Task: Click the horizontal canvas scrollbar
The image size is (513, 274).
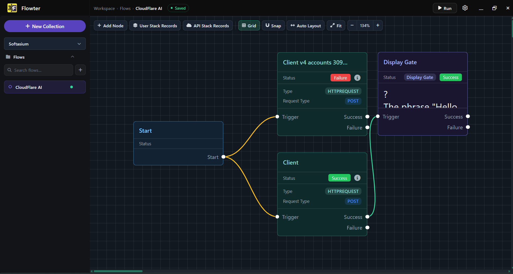Action: pyautogui.click(x=118, y=271)
